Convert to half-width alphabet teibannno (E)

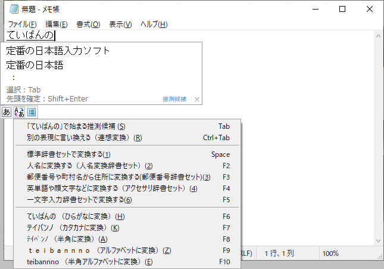tap(127, 262)
